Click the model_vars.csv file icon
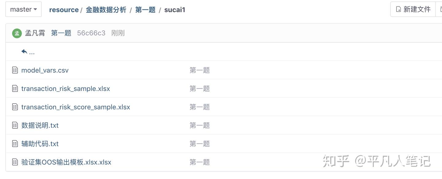The width and height of the screenshot is (442, 179). pos(15,70)
